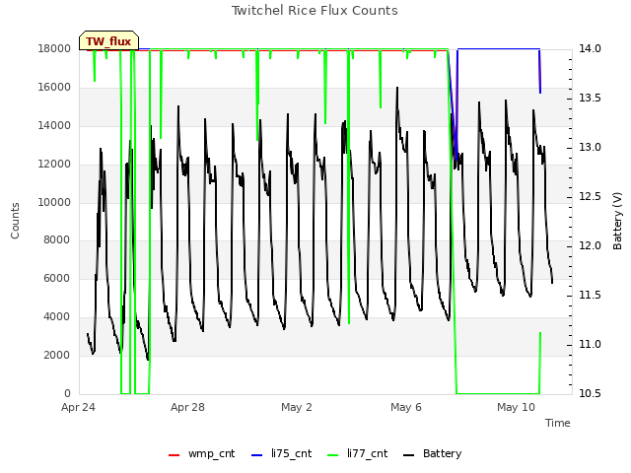The height and width of the screenshot is (473, 631).
Task: Click the 12000 counts tick label
Action: 54,165
